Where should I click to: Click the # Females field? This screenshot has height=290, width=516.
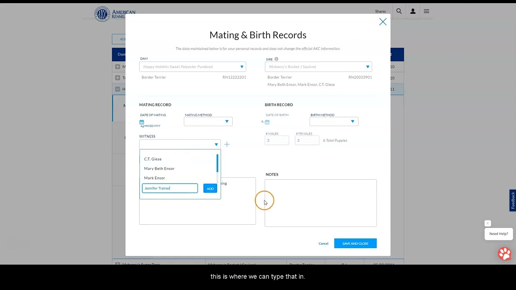coord(307,140)
